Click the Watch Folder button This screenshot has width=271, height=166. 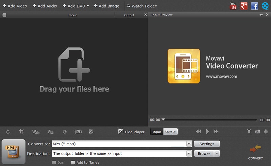point(142,6)
